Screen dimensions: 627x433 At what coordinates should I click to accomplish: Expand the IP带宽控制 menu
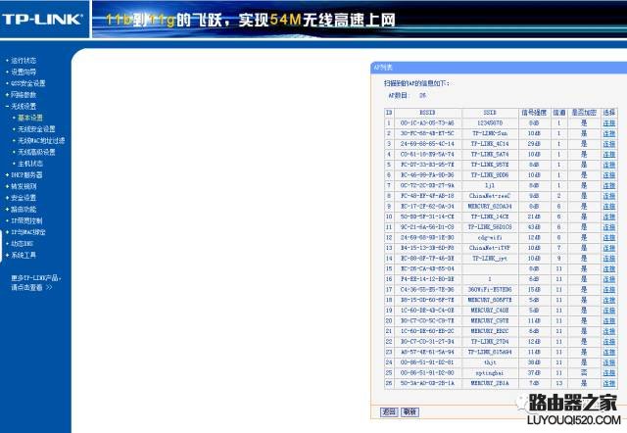26,220
